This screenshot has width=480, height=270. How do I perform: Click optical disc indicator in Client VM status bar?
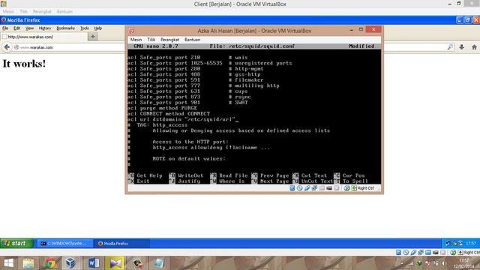point(406,252)
